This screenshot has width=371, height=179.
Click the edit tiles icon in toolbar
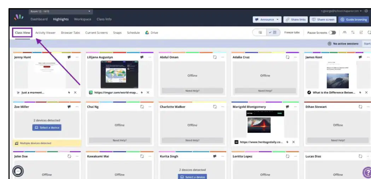pos(361,33)
